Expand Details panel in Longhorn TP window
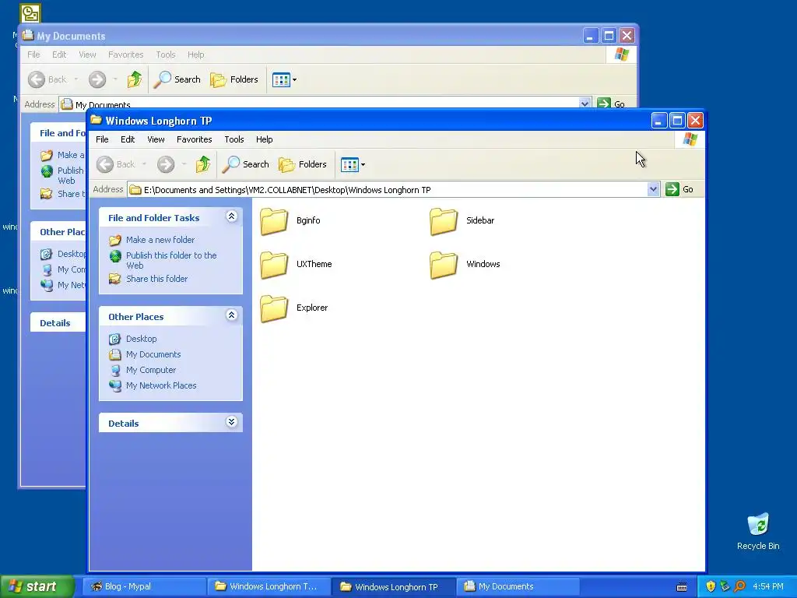 (x=231, y=422)
